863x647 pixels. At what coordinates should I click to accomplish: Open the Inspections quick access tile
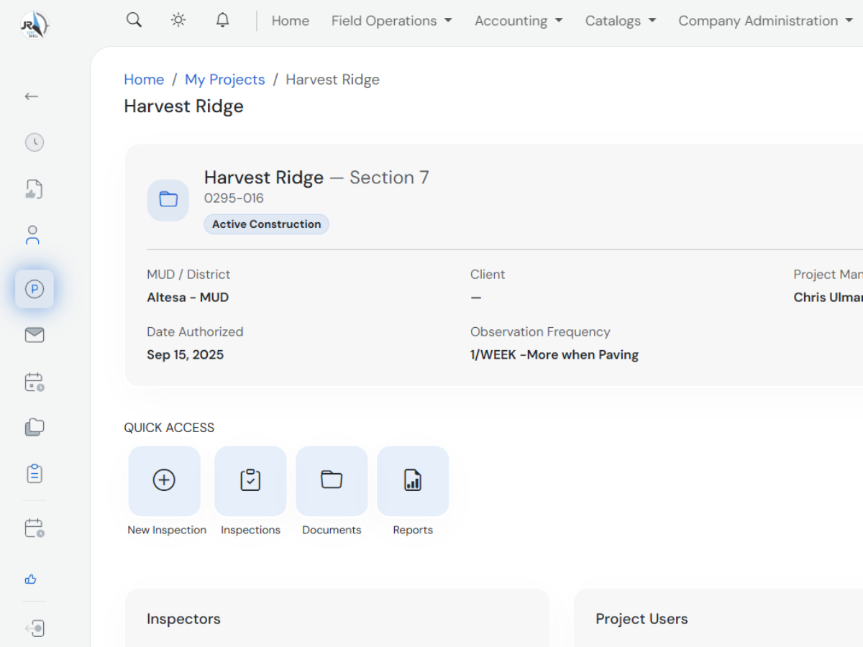[250, 481]
